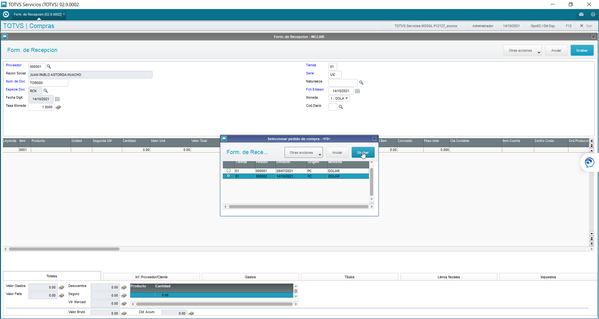
Task: Click the main grid horizontal scrollbar thumb
Action: click(64, 249)
